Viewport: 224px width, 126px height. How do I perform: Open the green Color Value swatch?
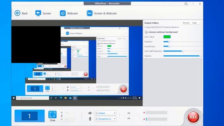(167, 37)
